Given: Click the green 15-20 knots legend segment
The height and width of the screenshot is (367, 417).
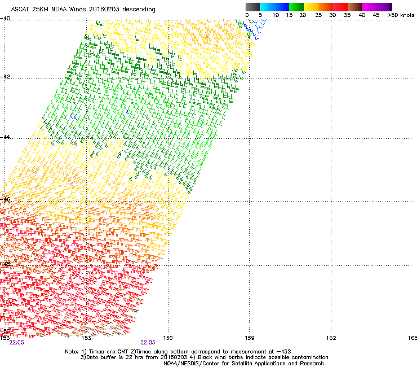Looking at the screenshot, I should (296, 7).
